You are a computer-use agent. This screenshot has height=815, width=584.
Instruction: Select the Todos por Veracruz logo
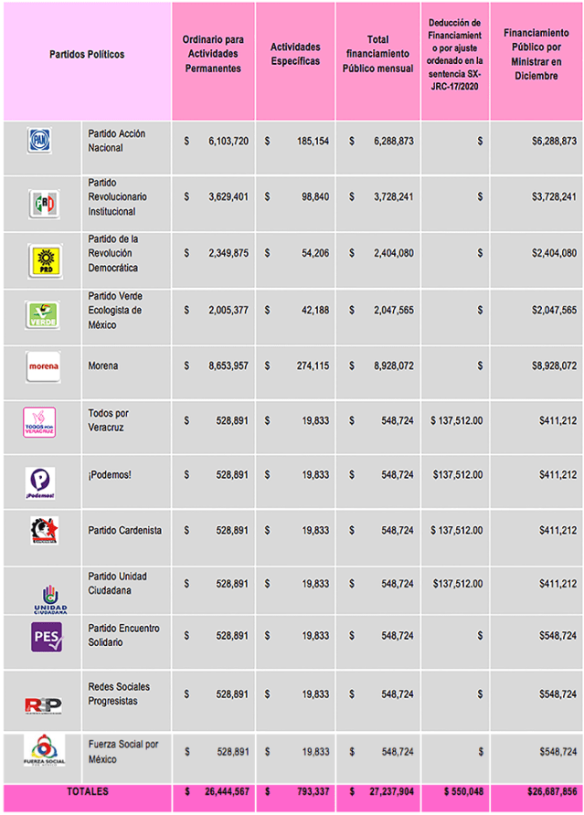[40, 422]
